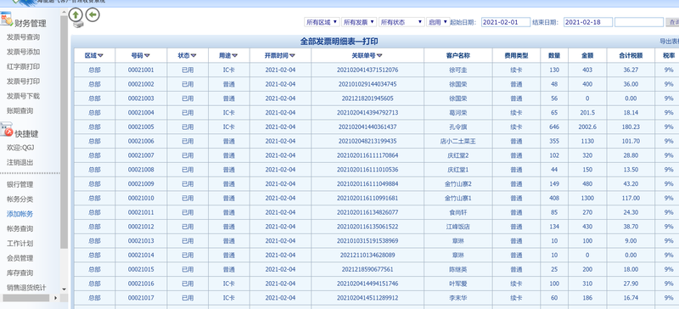Click the 结束日期 field 2021-02-18
This screenshot has height=309, width=679.
pos(588,22)
